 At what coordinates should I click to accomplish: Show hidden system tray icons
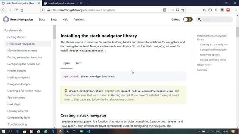coord(199,131)
